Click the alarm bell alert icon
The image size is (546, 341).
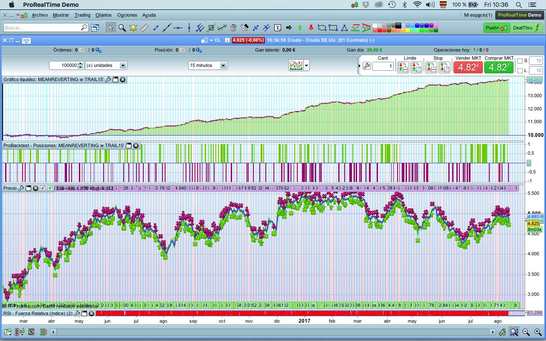pyautogui.click(x=133, y=28)
